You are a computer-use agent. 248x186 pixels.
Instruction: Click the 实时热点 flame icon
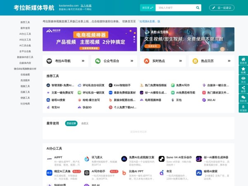point(147,61)
